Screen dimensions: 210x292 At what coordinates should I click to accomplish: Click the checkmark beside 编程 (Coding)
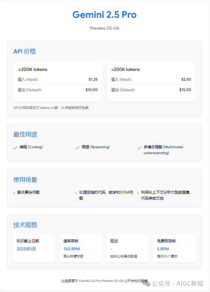[16, 148]
